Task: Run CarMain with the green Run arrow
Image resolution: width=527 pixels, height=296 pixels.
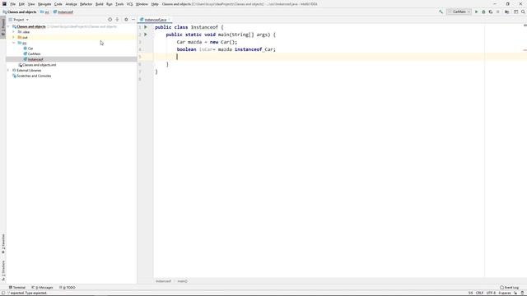Action: [x=476, y=12]
